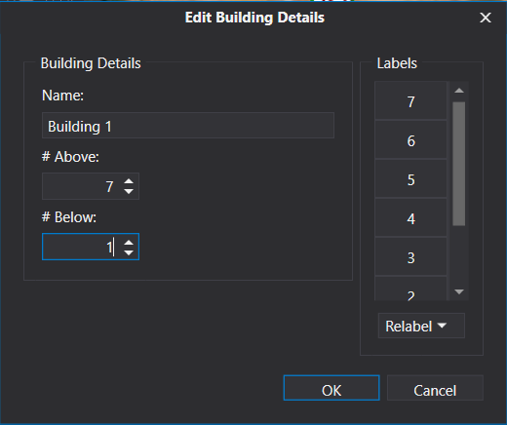Click into the Name field containing Building 1
This screenshot has height=425, width=507.
point(188,126)
